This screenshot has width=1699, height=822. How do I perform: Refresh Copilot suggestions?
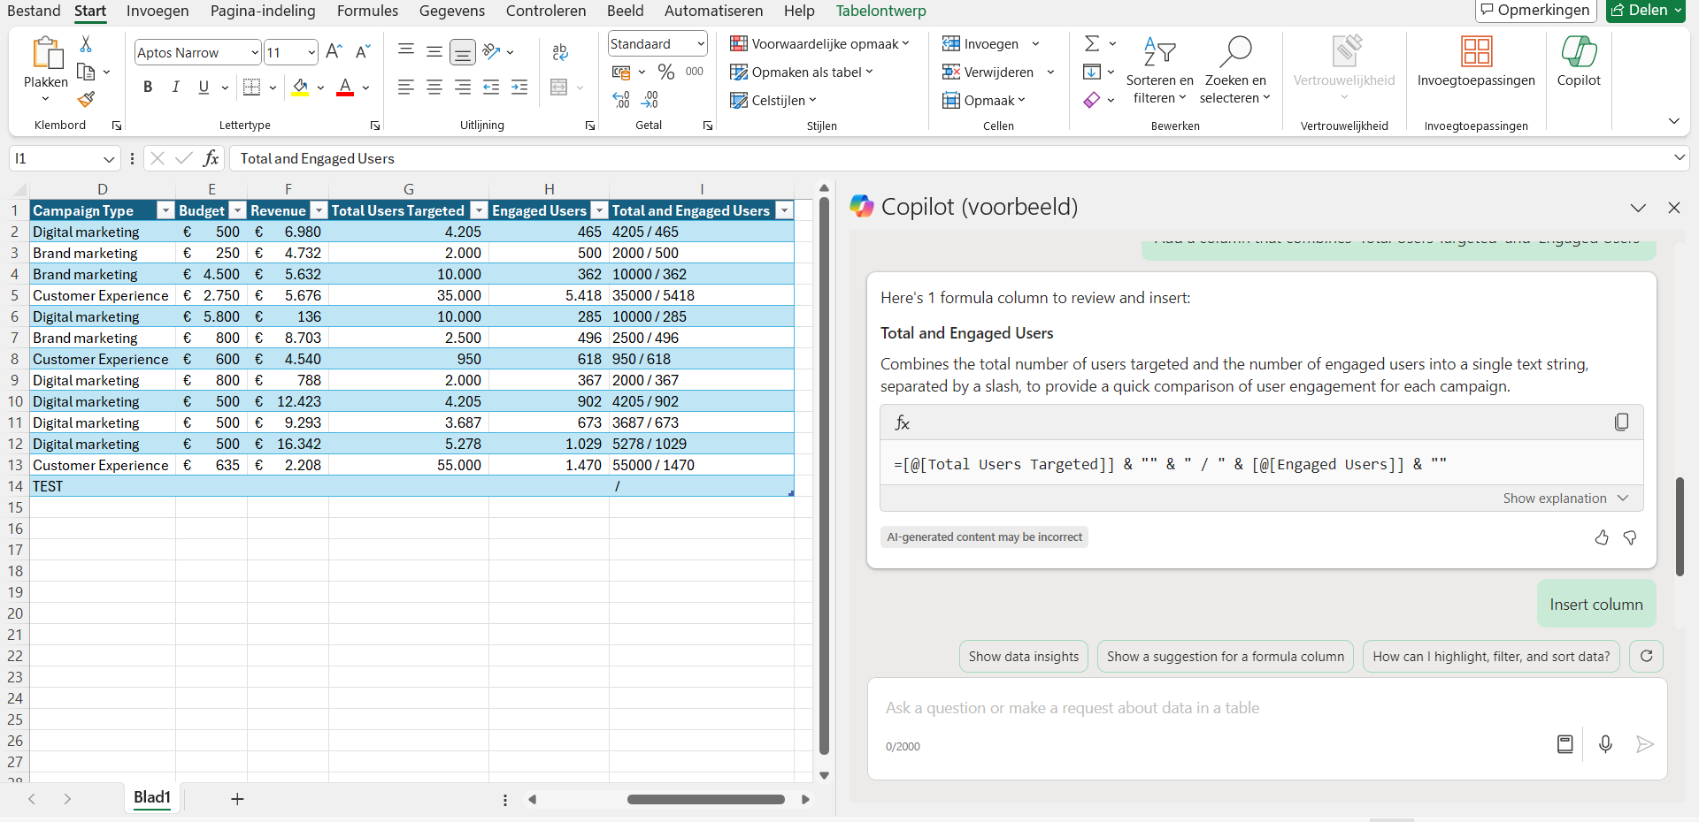(x=1647, y=656)
